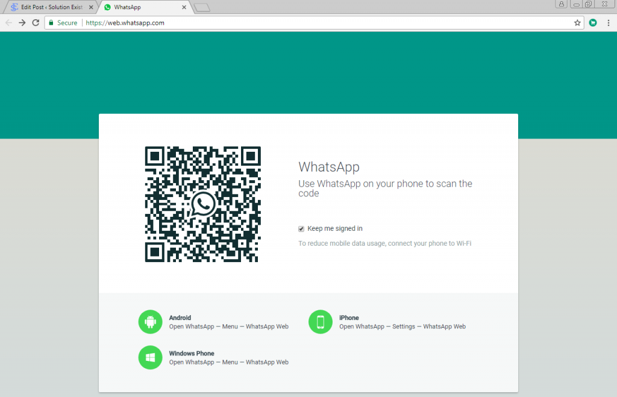Reload the WhatsApp Web page

pos(35,22)
